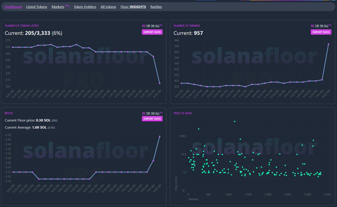337x207 pixels.
Task: Click the PRICES panel heading
Action: (x=9, y=113)
